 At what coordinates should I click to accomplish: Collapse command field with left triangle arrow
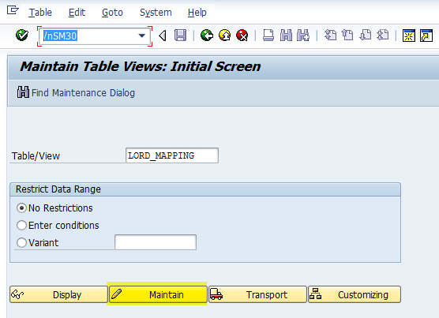tap(163, 36)
